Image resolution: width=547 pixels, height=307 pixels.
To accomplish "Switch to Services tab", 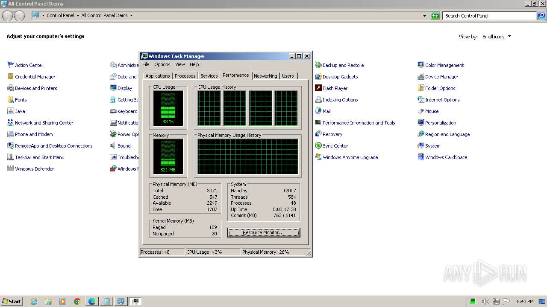I will point(209,76).
